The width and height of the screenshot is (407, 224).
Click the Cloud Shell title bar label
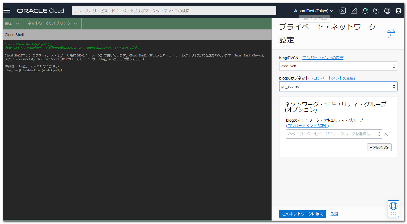14,35
